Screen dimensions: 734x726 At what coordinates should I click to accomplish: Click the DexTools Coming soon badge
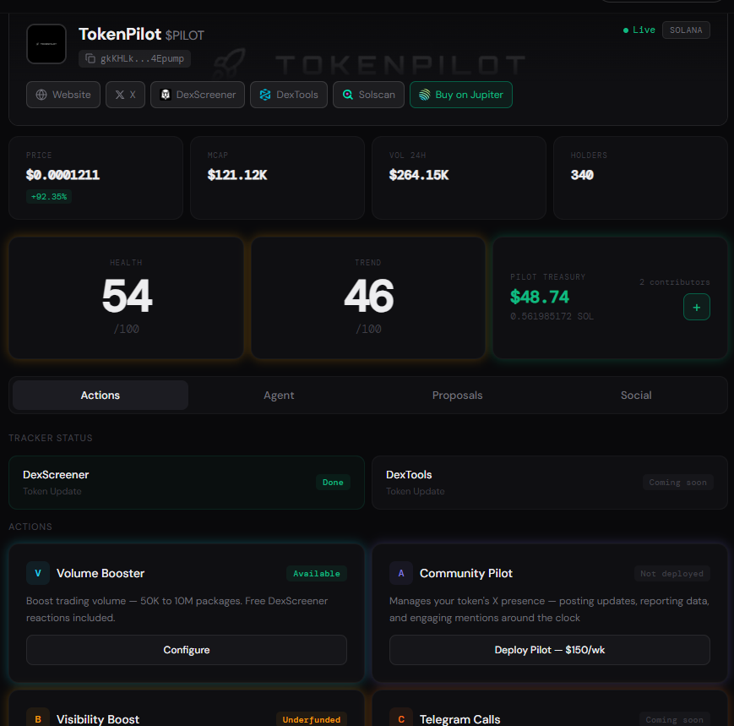point(677,483)
